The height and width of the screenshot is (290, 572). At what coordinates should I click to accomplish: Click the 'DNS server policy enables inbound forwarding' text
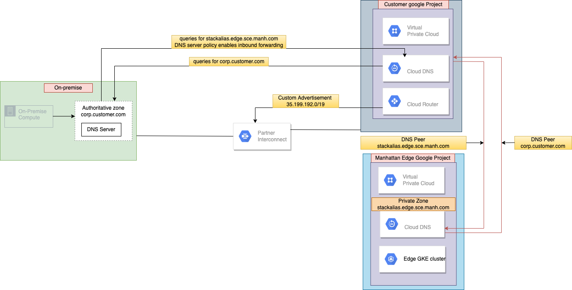coord(229,45)
